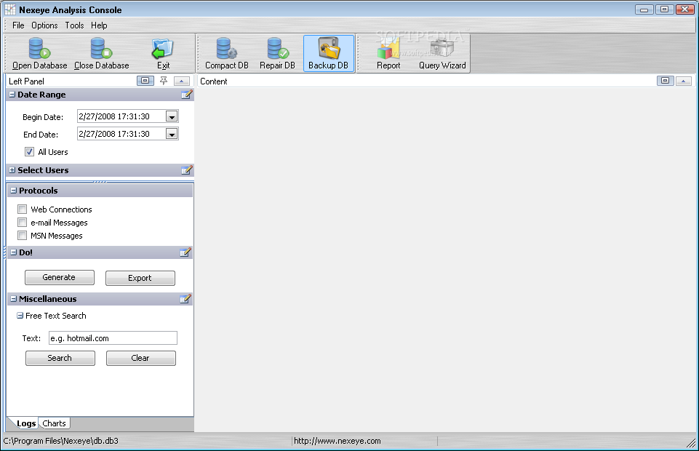Screen dimensions: 699x451
Task: Click the edit icon on Date Range header
Action: coord(187,95)
